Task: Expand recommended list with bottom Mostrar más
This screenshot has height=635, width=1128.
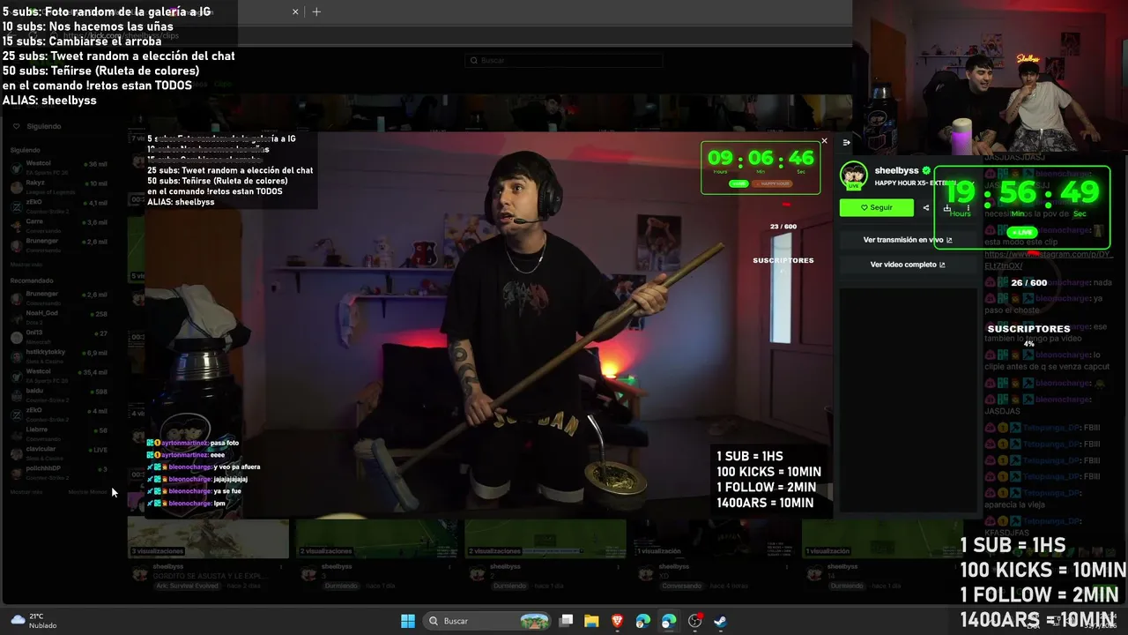Action: tap(26, 491)
